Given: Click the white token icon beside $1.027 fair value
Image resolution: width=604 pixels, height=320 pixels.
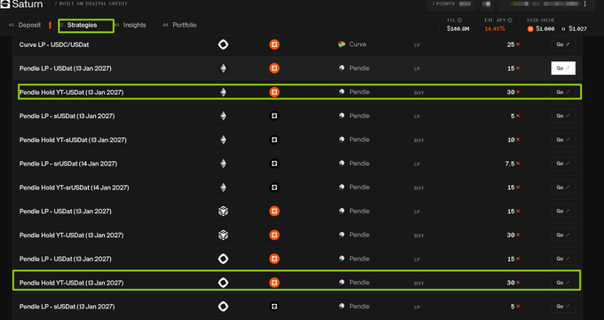Looking at the screenshot, I should 563,29.
